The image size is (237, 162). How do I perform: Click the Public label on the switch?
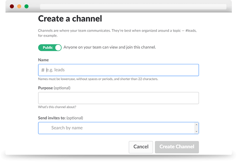point(47,48)
